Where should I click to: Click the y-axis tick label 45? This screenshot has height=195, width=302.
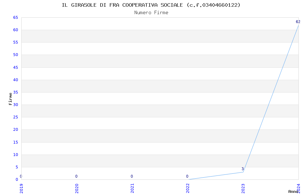pyautogui.click(x=16, y=67)
